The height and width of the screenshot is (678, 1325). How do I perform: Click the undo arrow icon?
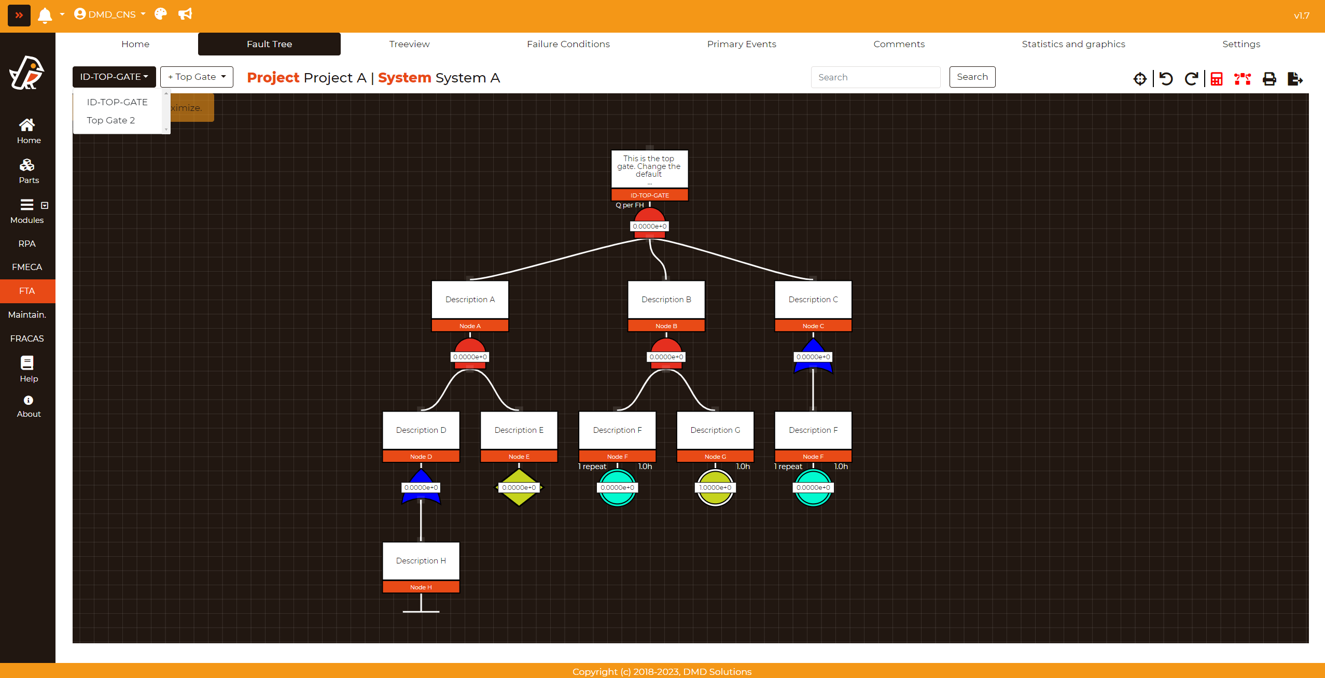tap(1166, 79)
